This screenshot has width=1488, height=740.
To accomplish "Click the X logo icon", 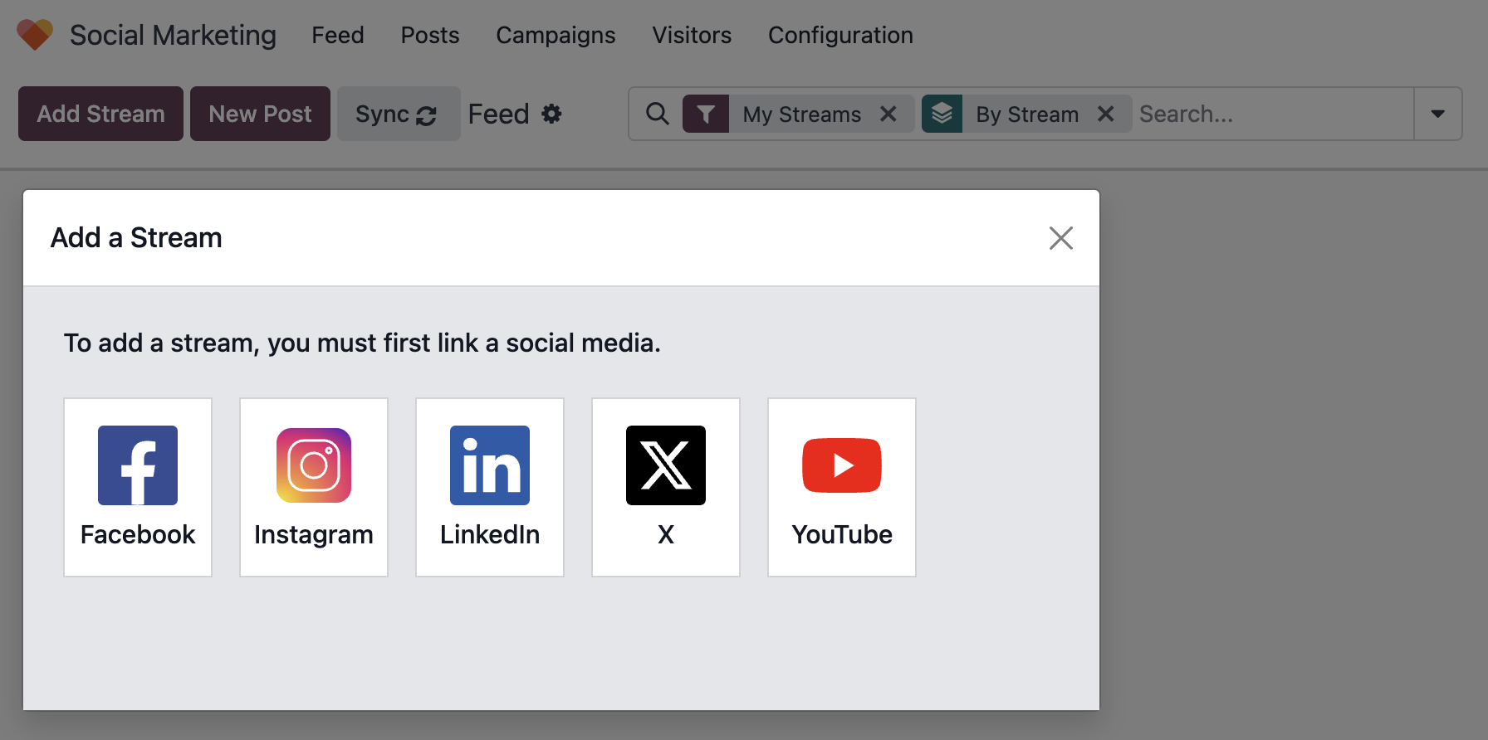I will click(666, 465).
